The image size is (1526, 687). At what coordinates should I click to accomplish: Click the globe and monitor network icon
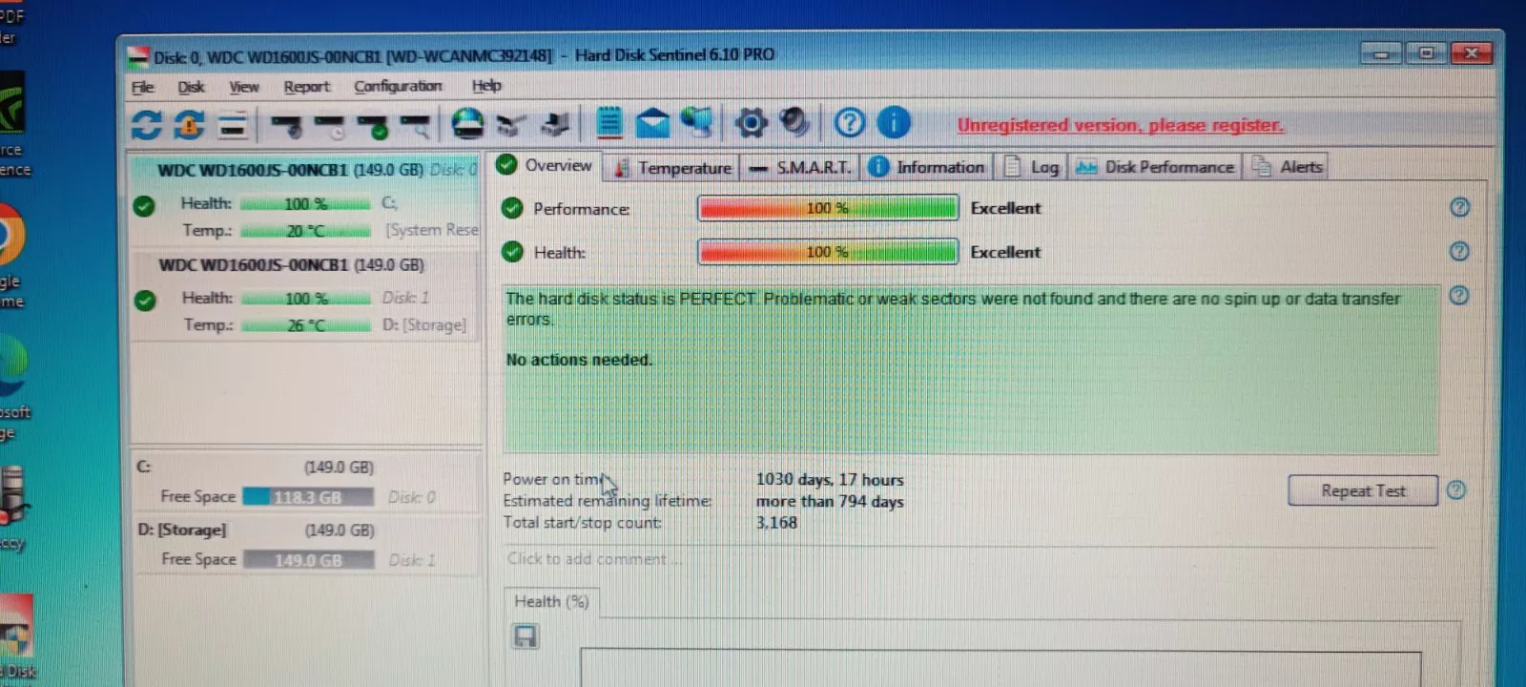697,123
